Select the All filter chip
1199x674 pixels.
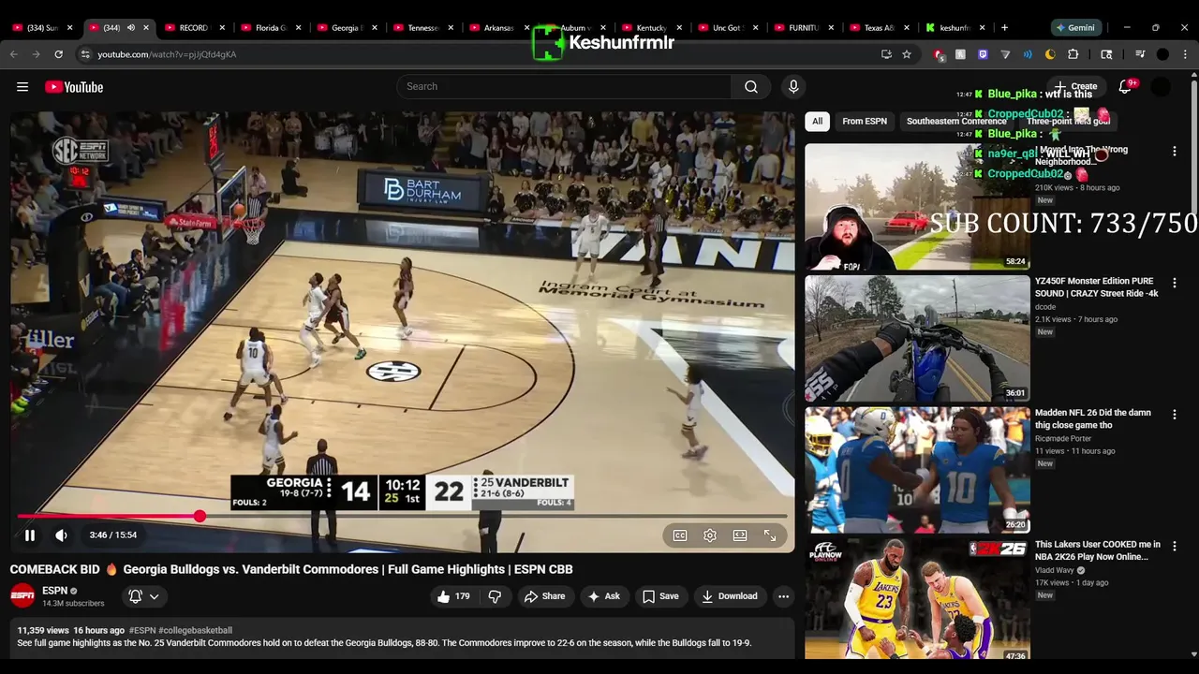(817, 121)
